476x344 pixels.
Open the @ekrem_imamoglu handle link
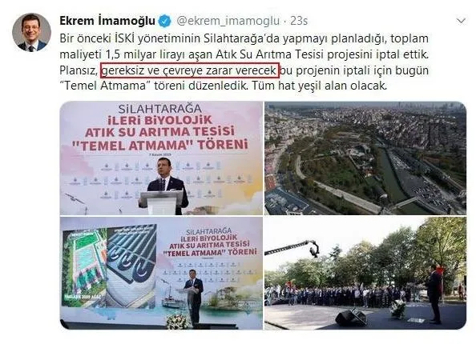click(x=228, y=21)
